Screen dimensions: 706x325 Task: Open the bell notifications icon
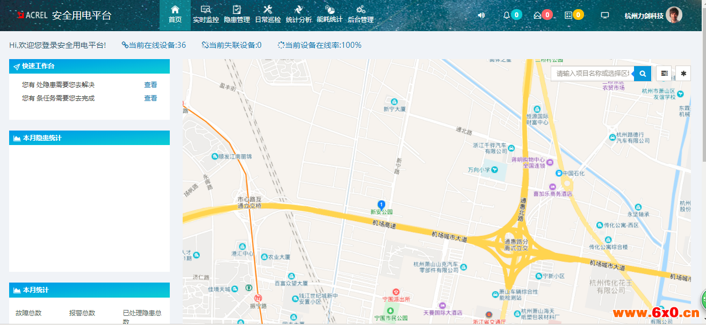(506, 15)
